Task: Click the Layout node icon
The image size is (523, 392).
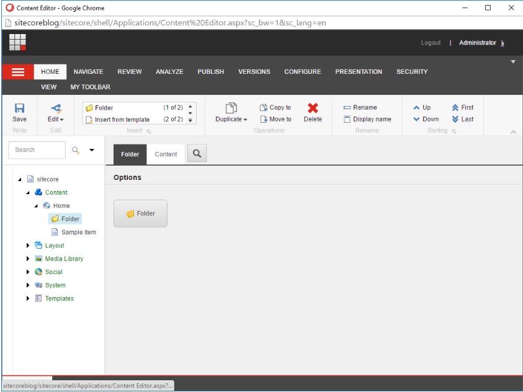Action: coord(38,246)
